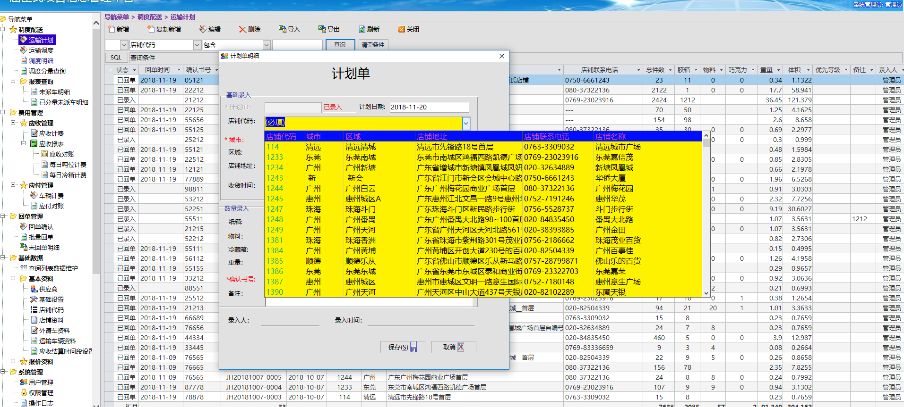This screenshot has width=904, height=407.
Task: Open 已分量未派车明细 report
Action: click(x=64, y=102)
